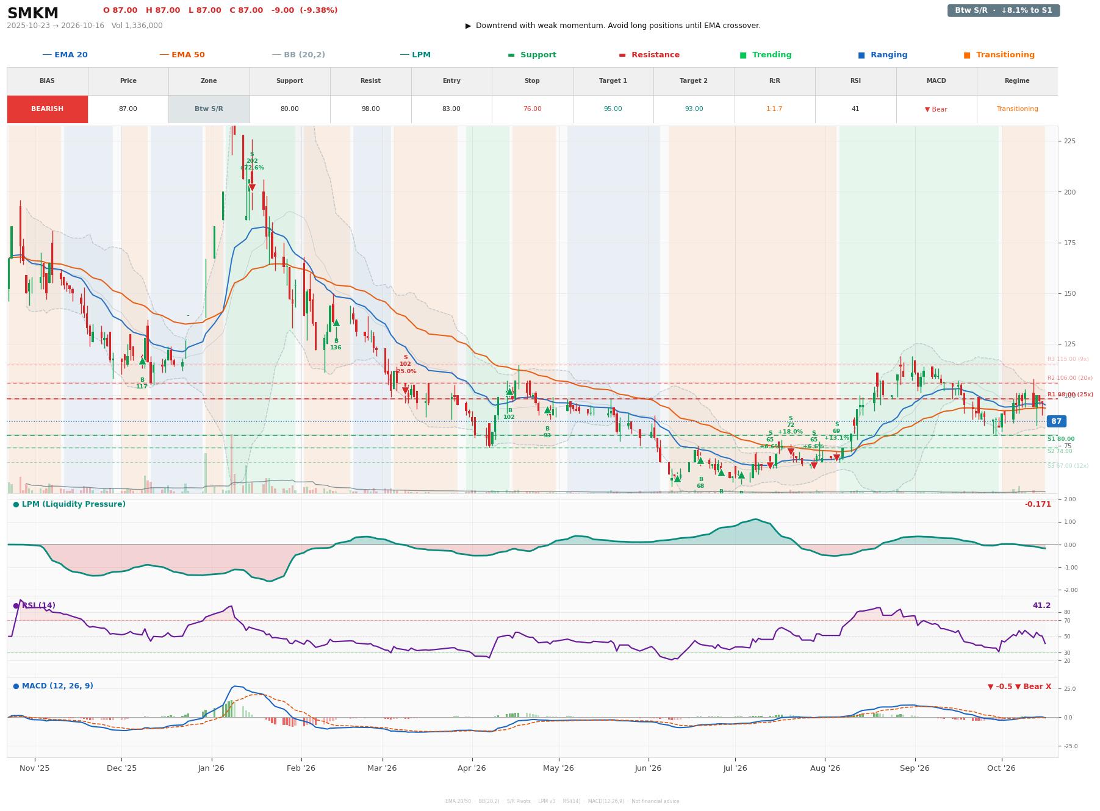Viewport: 1100px width, 811px height.
Task: Click the Jan '26 date axis label
Action: 211,768
